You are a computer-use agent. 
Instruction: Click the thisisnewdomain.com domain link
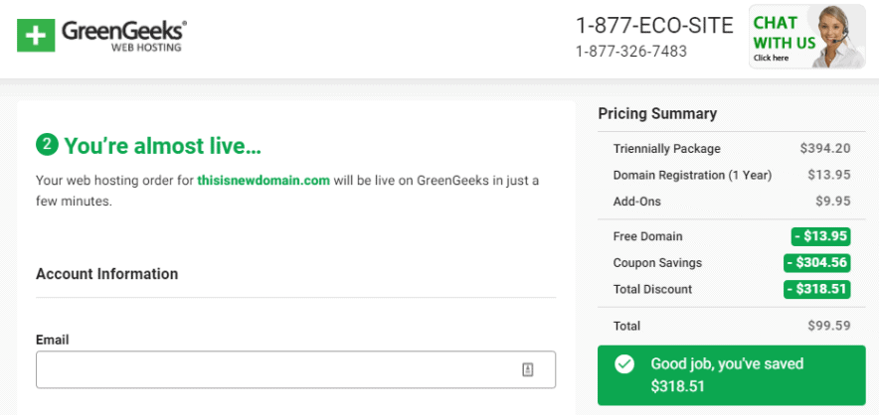[264, 182]
